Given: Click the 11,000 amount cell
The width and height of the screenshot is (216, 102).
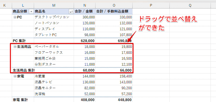Looking at the screenshot, I should (85, 65).
